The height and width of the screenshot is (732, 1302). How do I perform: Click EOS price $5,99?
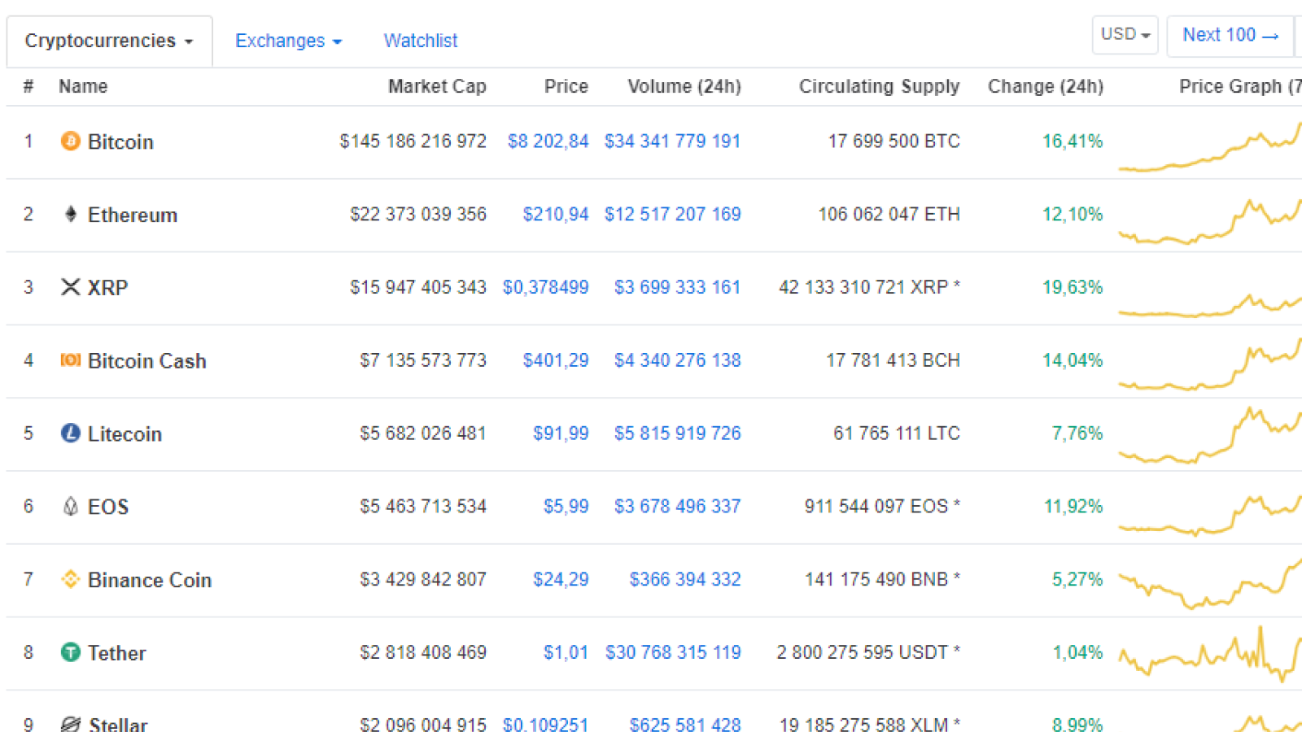coord(566,507)
